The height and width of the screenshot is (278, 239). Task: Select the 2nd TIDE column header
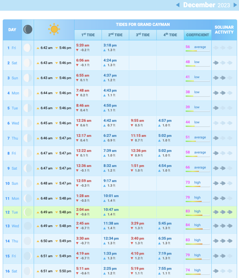tap(115, 35)
